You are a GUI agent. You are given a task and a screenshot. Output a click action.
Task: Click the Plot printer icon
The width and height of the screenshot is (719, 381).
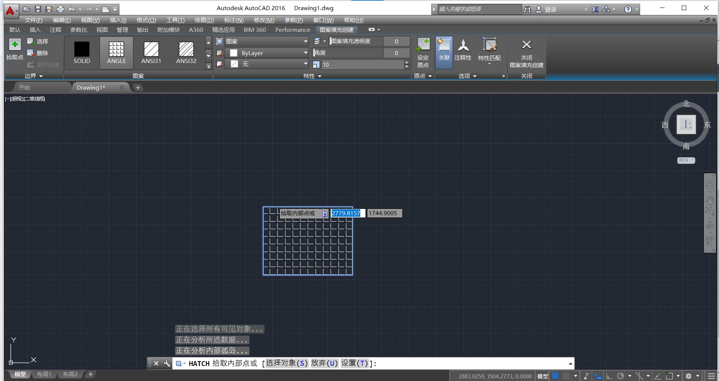pyautogui.click(x=60, y=9)
